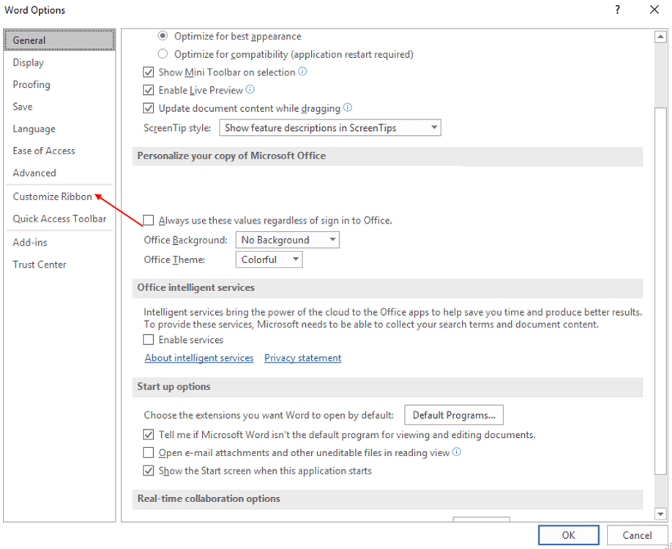This screenshot has height=549, width=672.
Task: Enable the Always use these values checkbox
Action: (x=149, y=220)
